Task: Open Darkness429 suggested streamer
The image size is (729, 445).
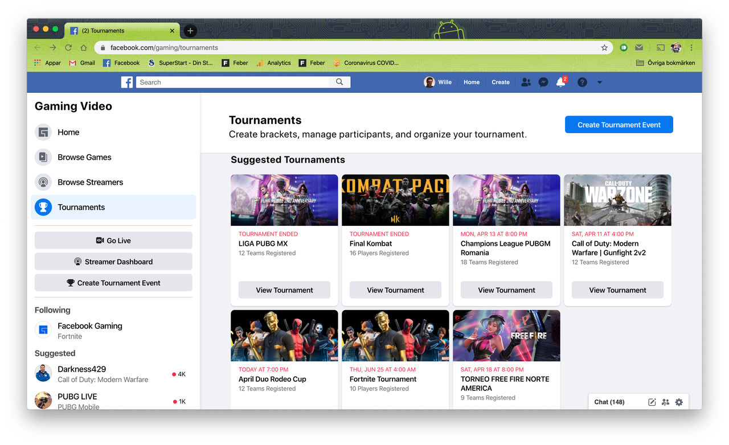Action: 113,373
